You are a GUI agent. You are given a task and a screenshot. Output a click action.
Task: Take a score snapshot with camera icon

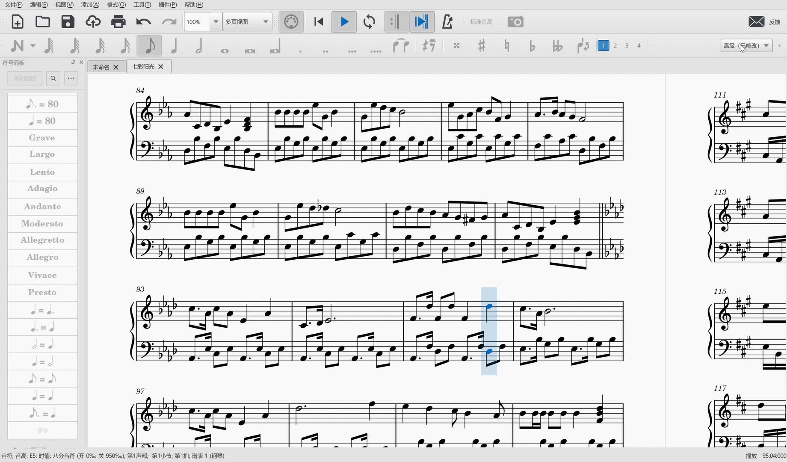(x=515, y=22)
